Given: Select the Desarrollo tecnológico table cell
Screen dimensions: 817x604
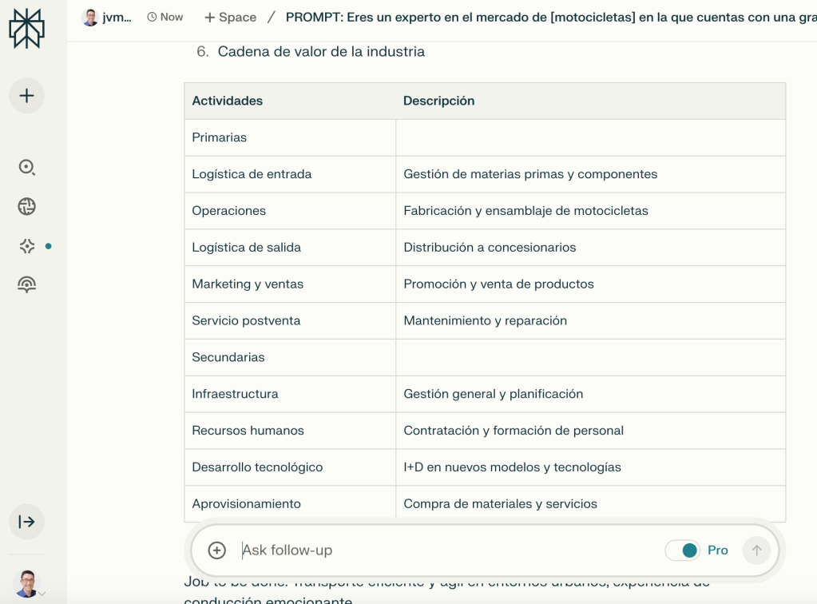Looking at the screenshot, I should 257,467.
